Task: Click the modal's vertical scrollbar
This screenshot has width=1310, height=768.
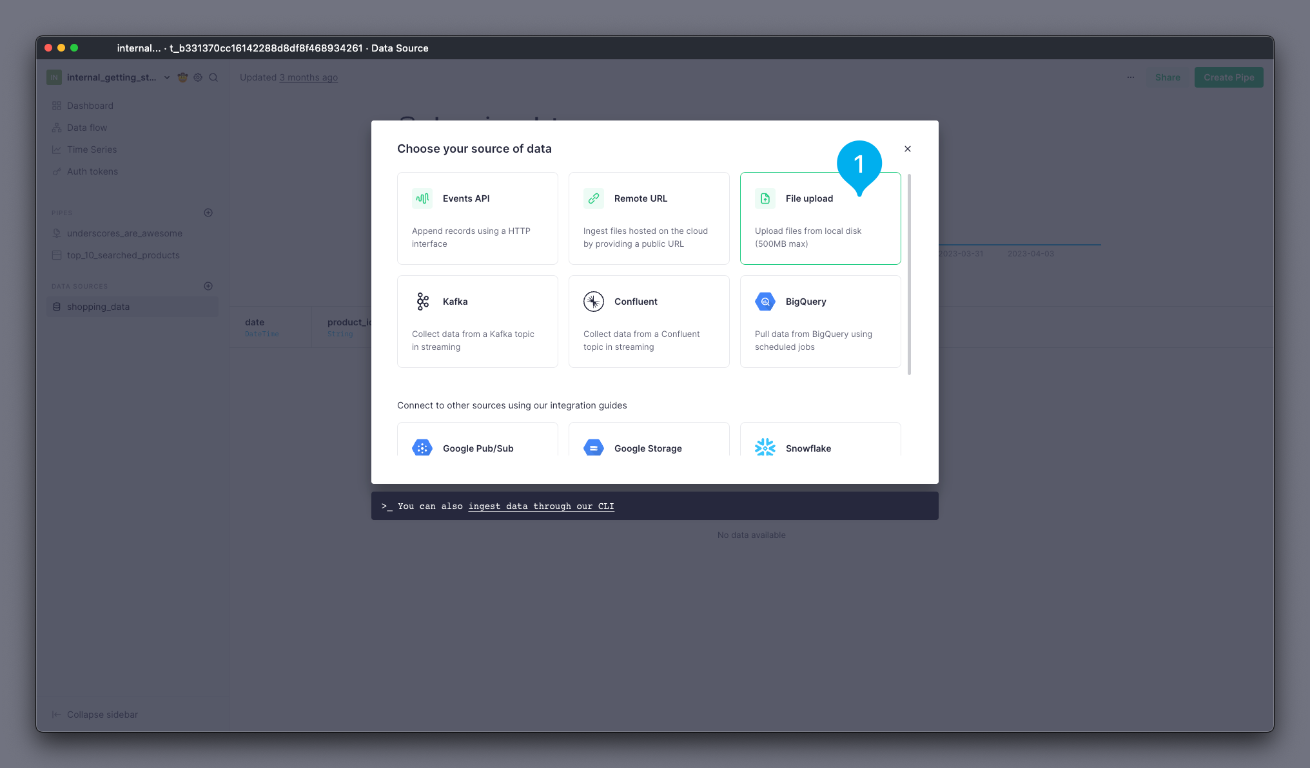Action: tap(909, 274)
